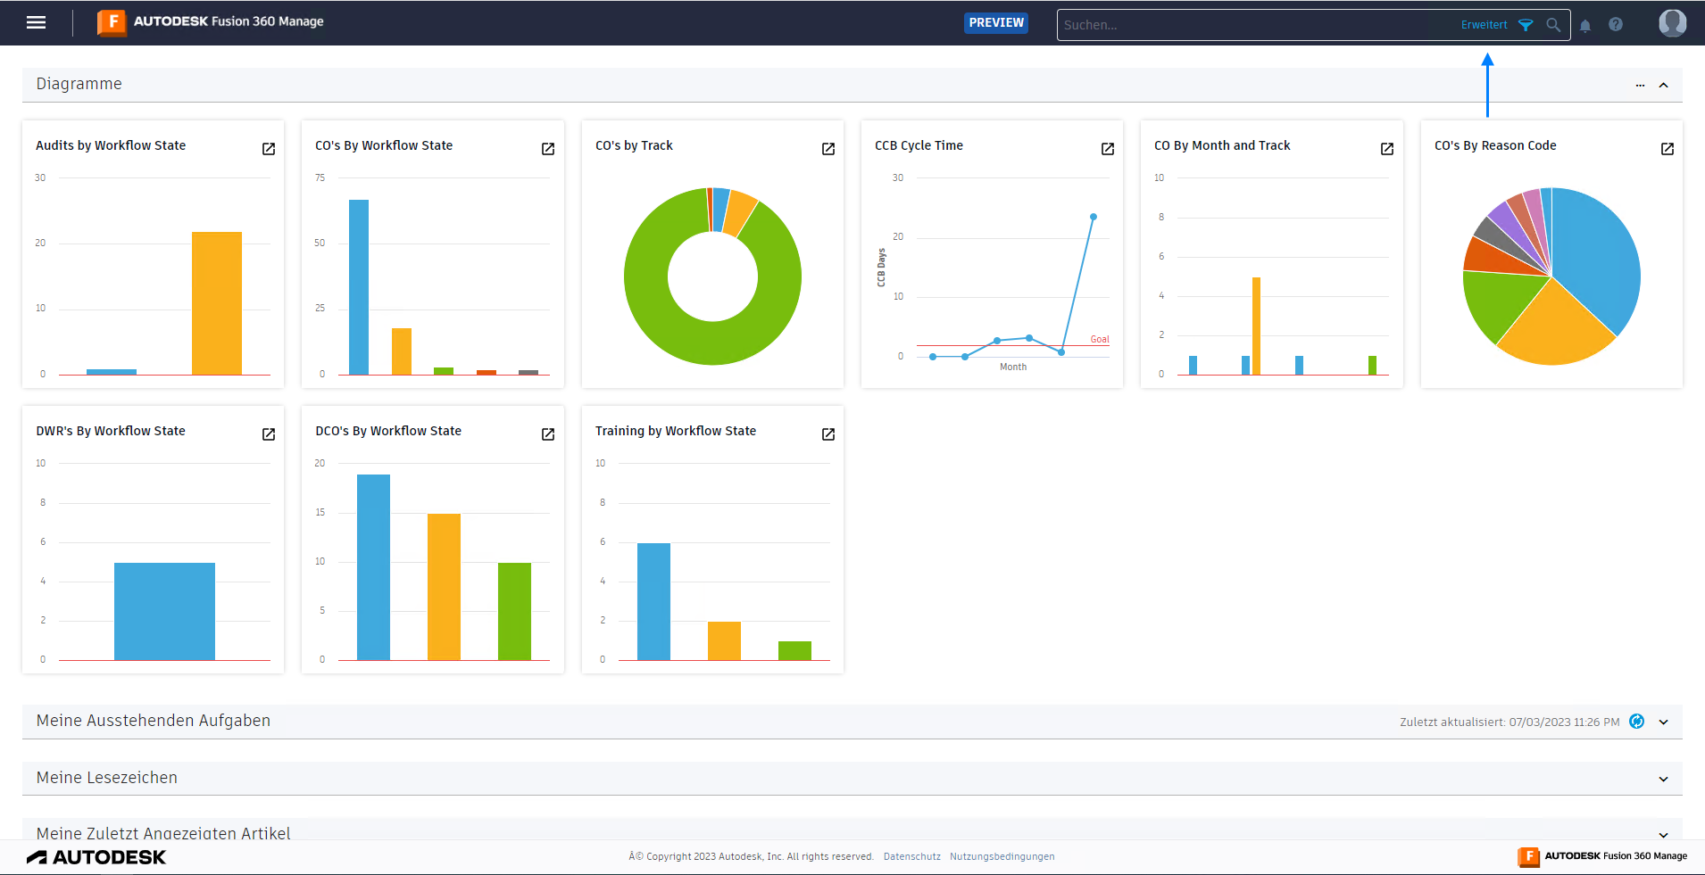The height and width of the screenshot is (875, 1705).
Task: Click the PREVIEW button
Action: (x=996, y=23)
